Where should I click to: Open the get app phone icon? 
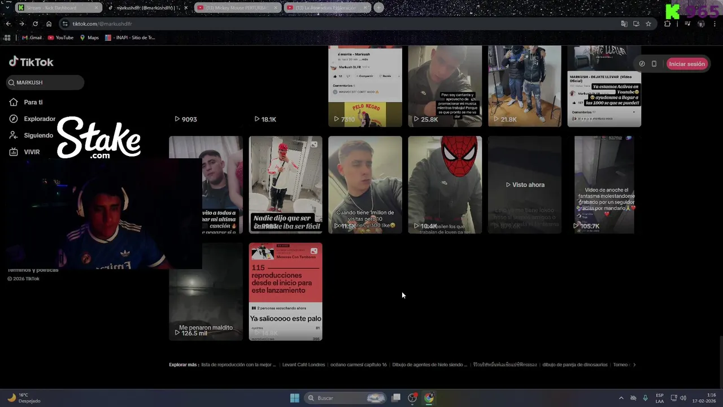coord(654,64)
